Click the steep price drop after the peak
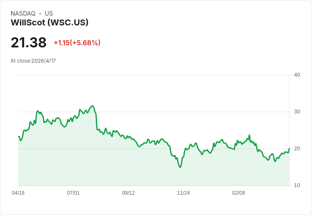Image resolution: width=312 pixels, height=215 pixels. pos(96,121)
